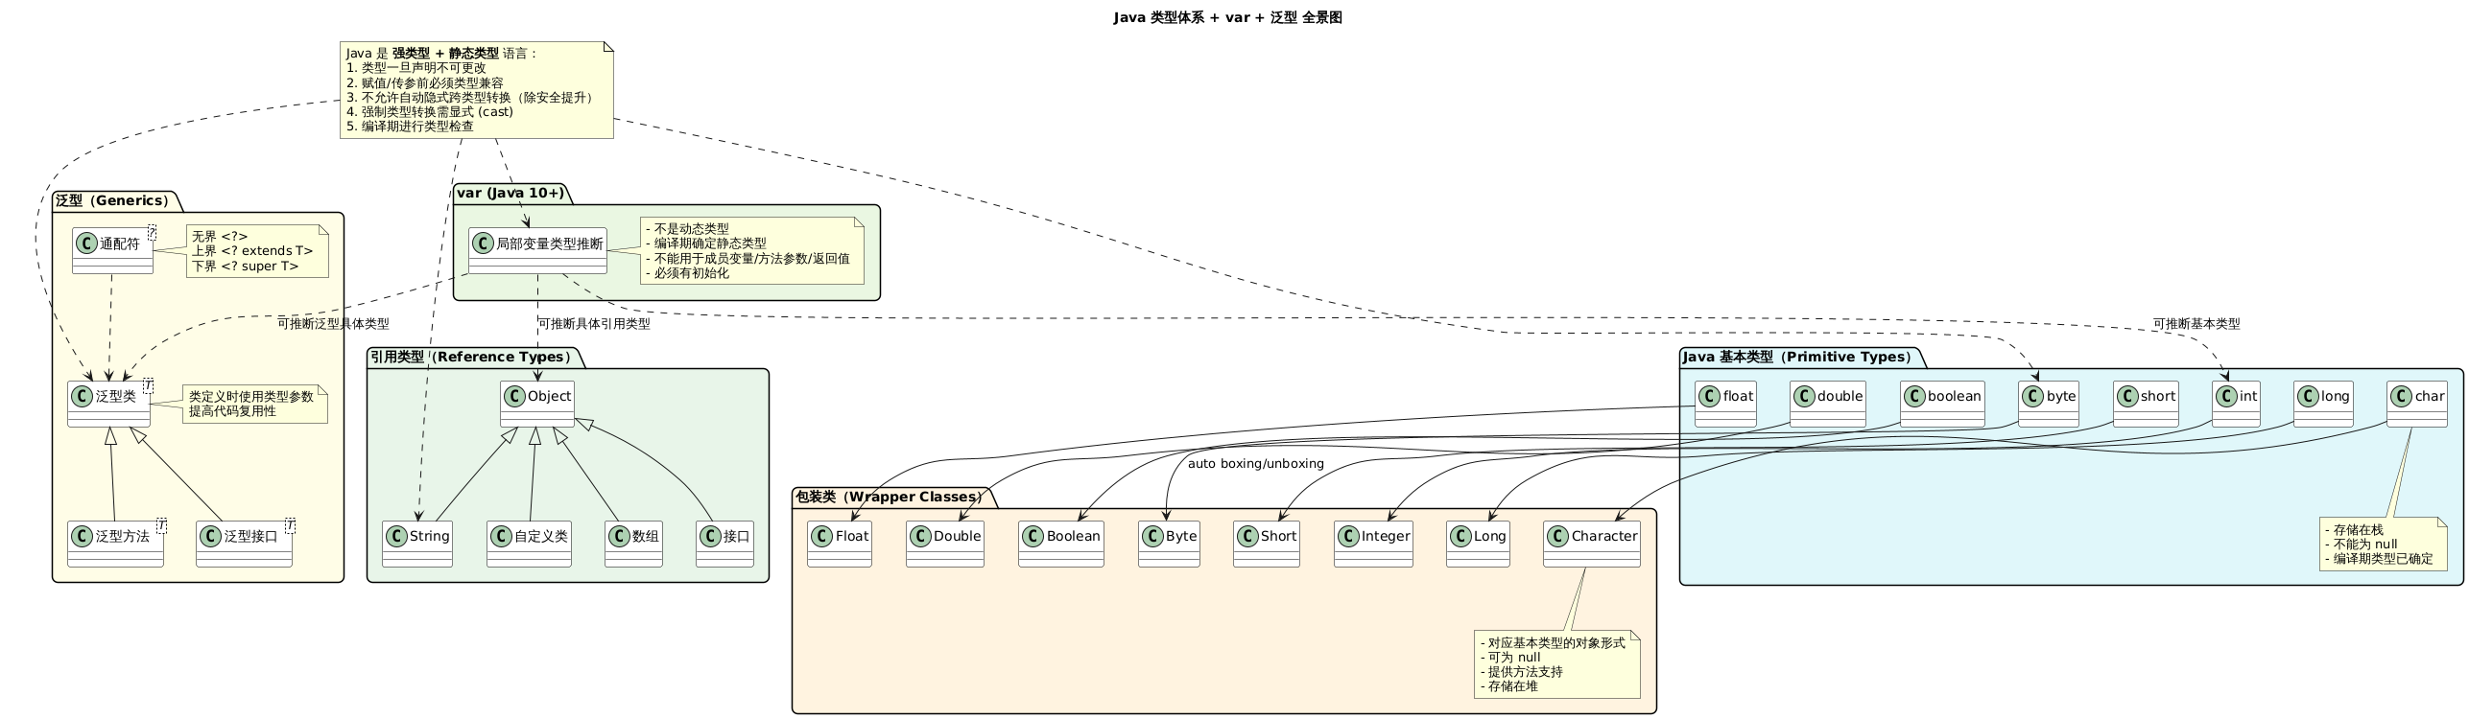Click the class icon of 自定义类
Viewport: 2469px width, 719px height.
click(x=503, y=536)
